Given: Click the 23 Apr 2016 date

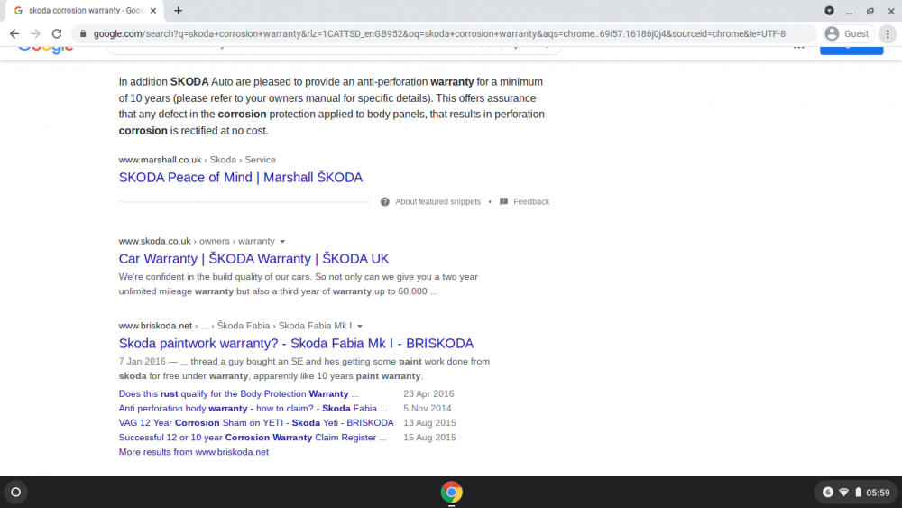Looking at the screenshot, I should pyautogui.click(x=428, y=393).
